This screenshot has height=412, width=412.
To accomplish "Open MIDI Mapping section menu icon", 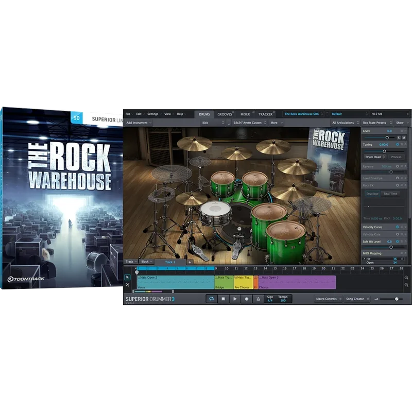I will 402,253.
